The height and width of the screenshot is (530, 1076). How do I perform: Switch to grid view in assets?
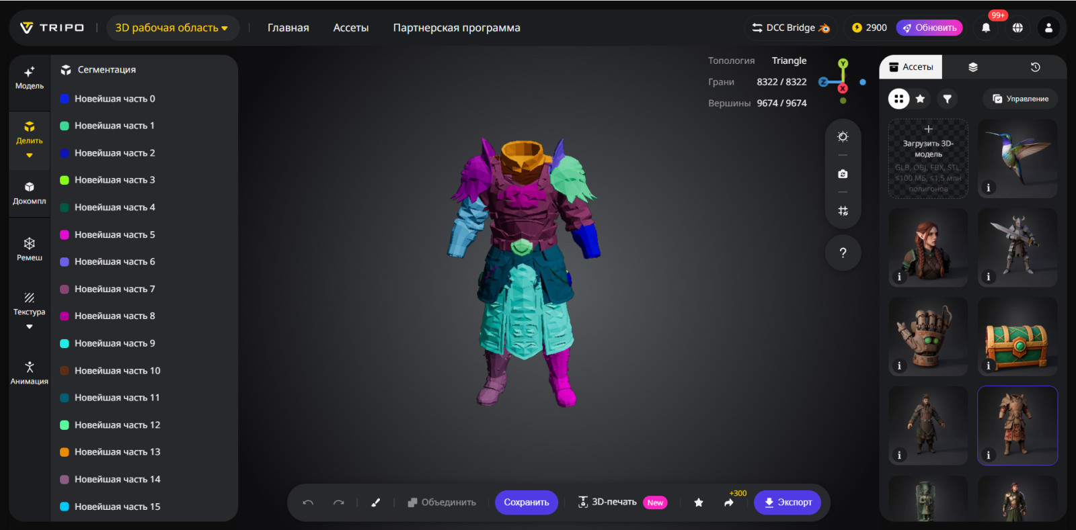point(898,99)
